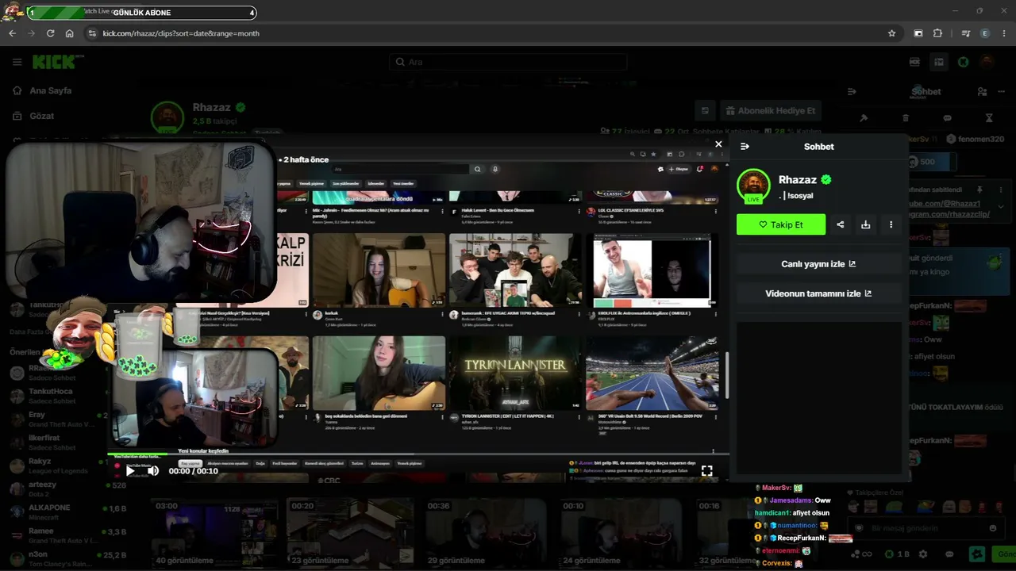Open chat settings gear icon
The height and width of the screenshot is (571, 1016).
point(922,554)
